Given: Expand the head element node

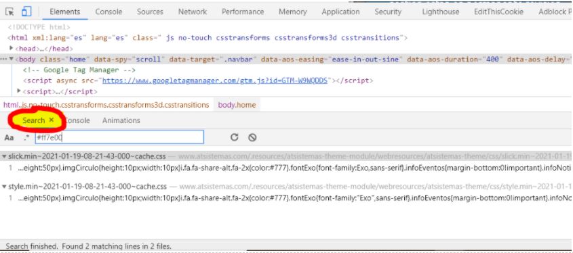Looking at the screenshot, I should click(x=12, y=48).
